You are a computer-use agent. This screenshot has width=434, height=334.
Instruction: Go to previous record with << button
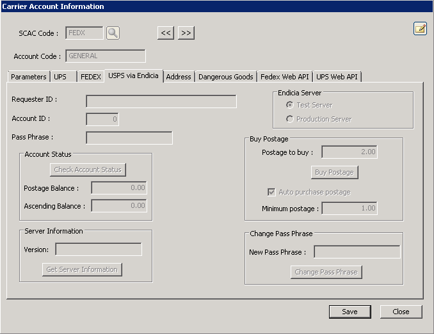(166, 33)
